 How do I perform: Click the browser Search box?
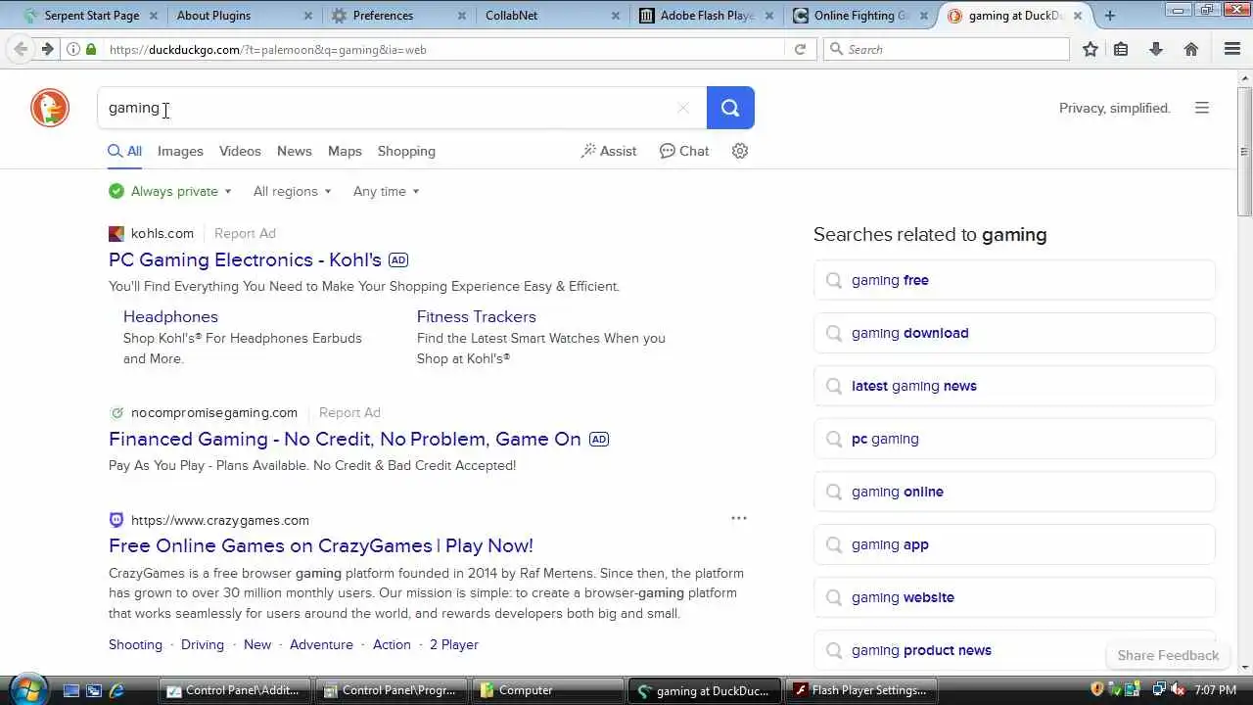click(946, 49)
